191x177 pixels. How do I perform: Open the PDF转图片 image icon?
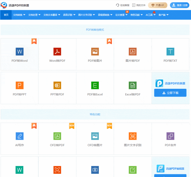pos(95,52)
